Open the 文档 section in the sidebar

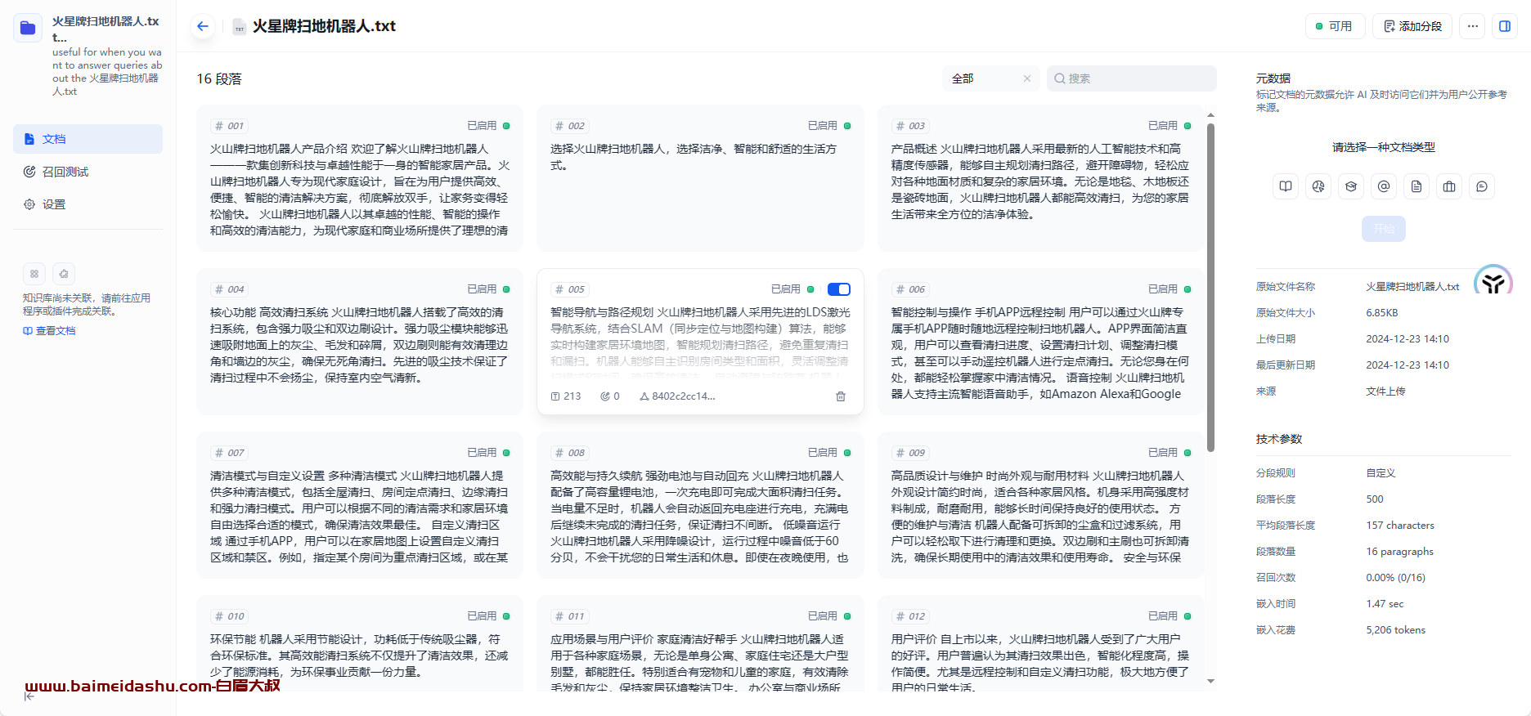tap(88, 139)
